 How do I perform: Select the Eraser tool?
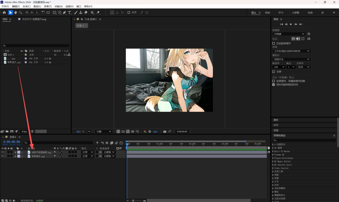tap(86, 12)
